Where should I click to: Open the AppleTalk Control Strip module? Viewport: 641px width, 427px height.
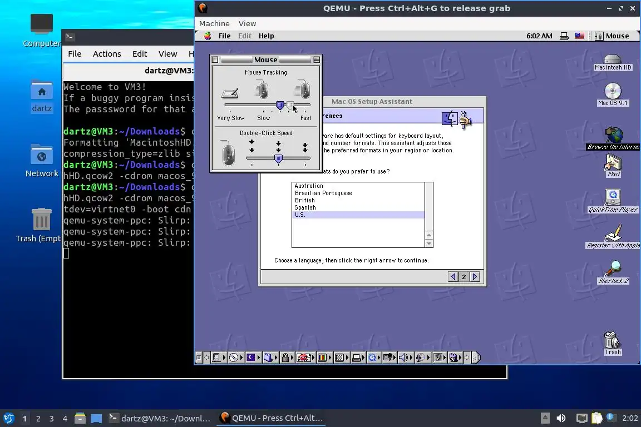(219, 358)
